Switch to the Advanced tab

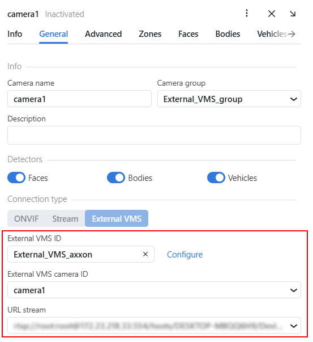coord(103,34)
